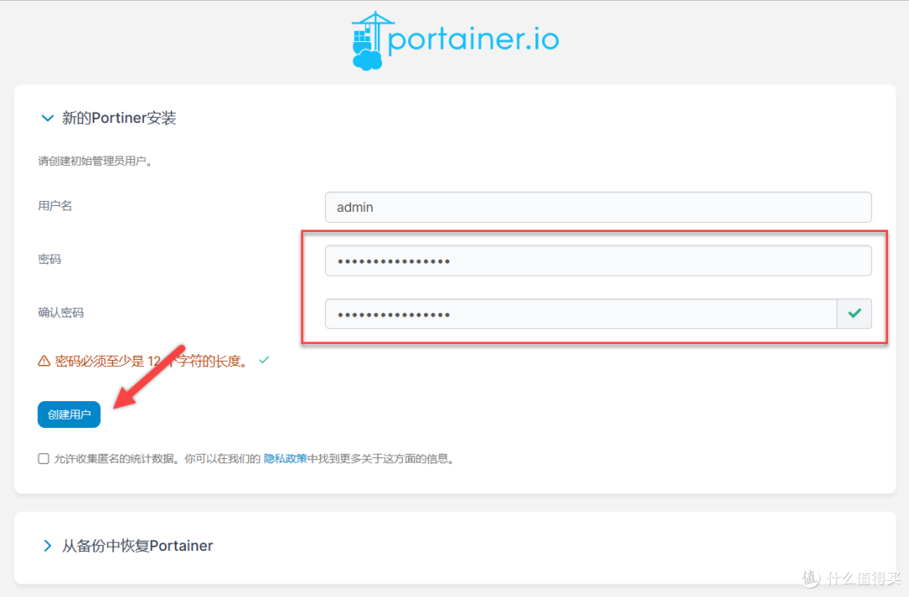
Task: Click the 请创建初始管理员用户。 text
Action: 95,161
